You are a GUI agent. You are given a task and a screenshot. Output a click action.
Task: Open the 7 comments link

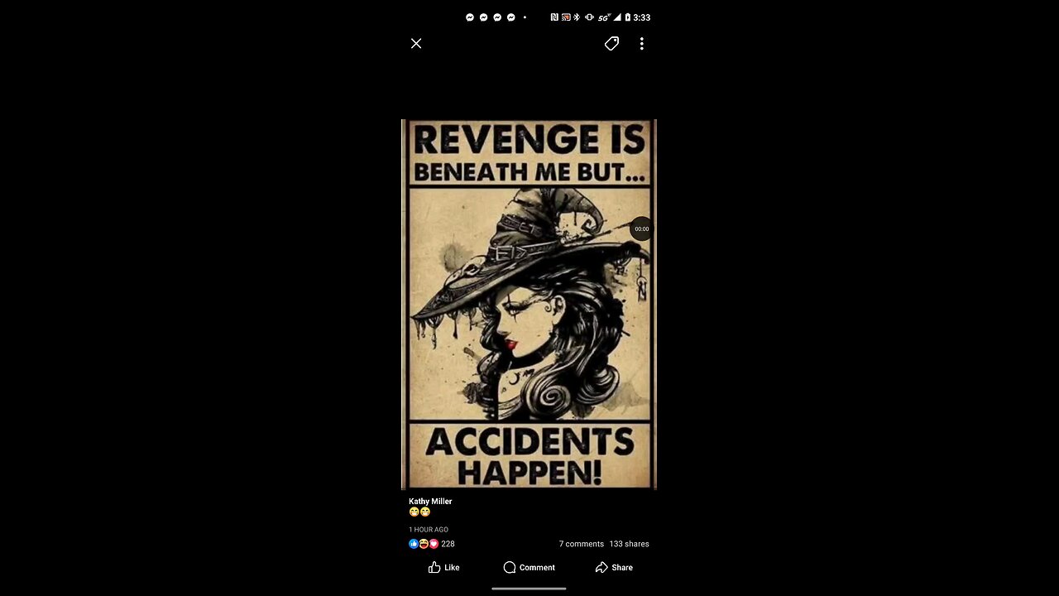(582, 544)
